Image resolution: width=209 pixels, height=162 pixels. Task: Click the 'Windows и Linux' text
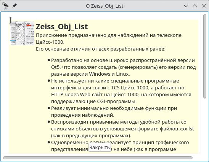109,74
